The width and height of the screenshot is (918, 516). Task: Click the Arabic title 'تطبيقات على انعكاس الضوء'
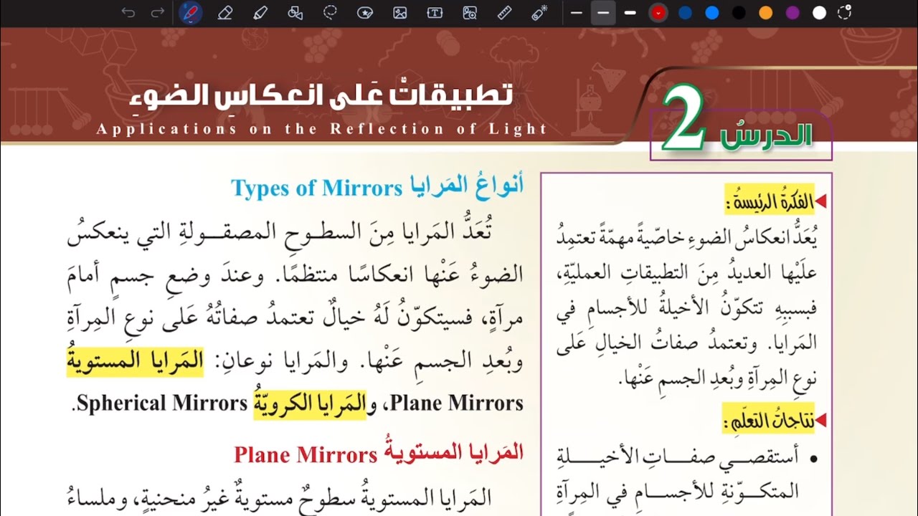coord(323,96)
